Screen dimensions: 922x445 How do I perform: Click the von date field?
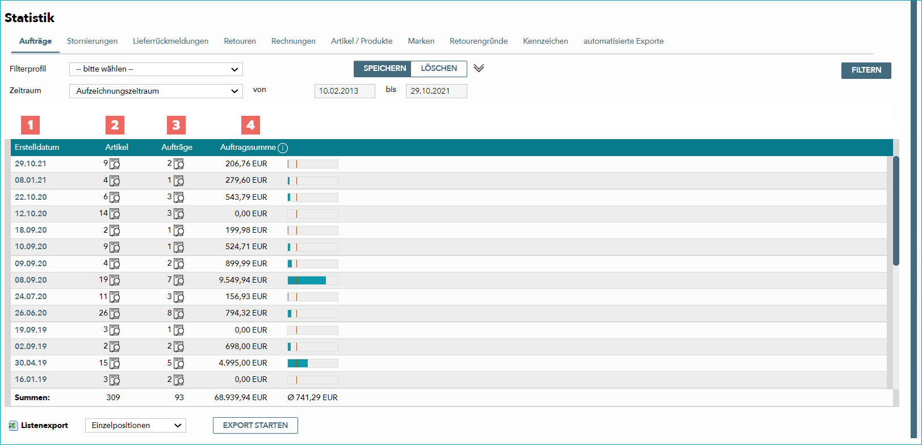click(345, 91)
